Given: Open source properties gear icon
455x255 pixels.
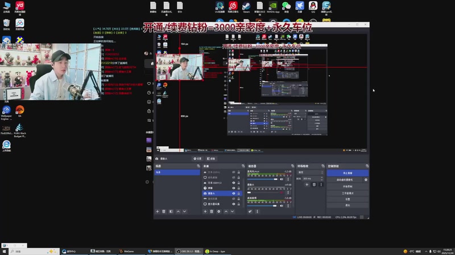Looking at the screenshot, I should tap(219, 211).
